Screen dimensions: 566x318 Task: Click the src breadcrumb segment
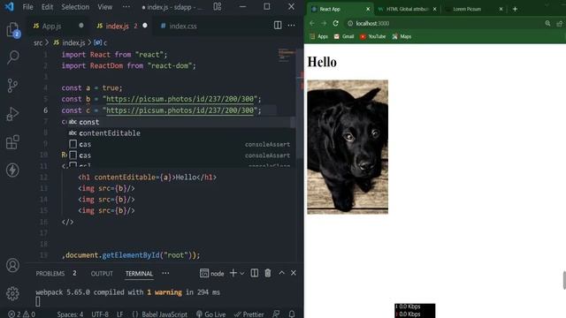tap(38, 42)
